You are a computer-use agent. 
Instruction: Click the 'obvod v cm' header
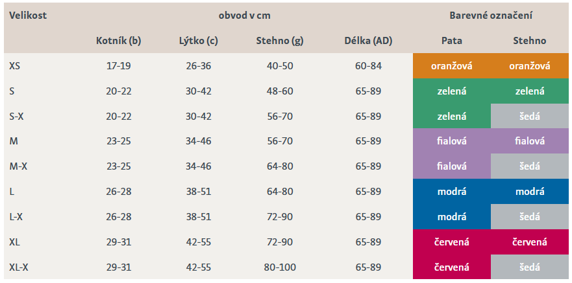243,16
